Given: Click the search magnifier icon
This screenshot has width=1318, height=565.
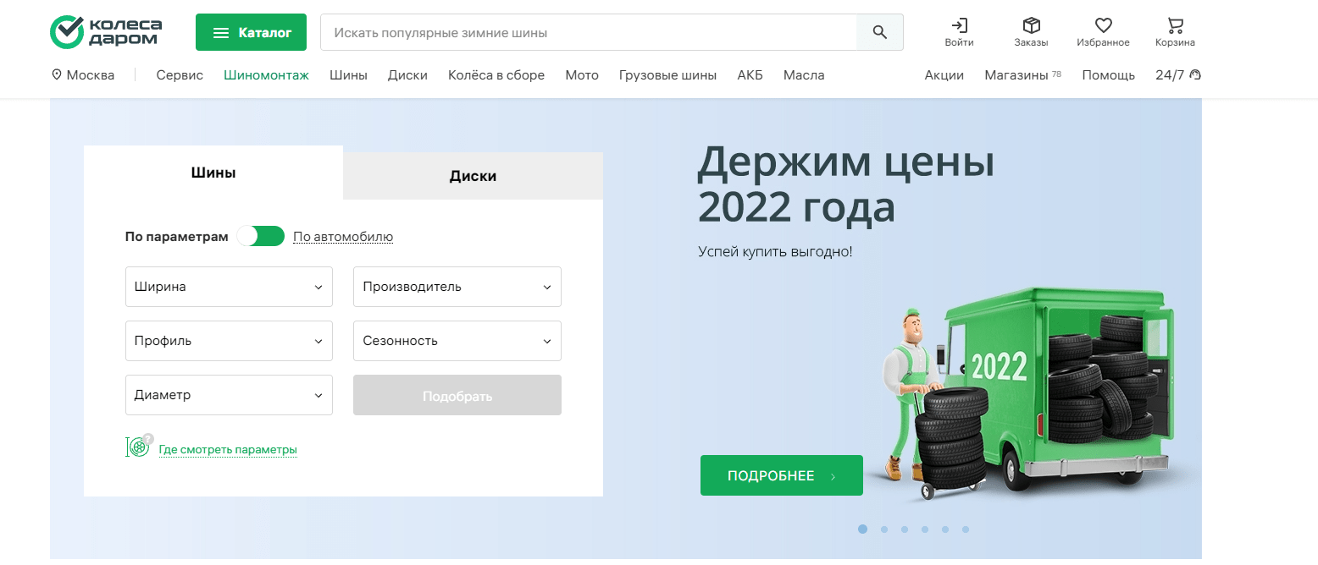Looking at the screenshot, I should 880,32.
